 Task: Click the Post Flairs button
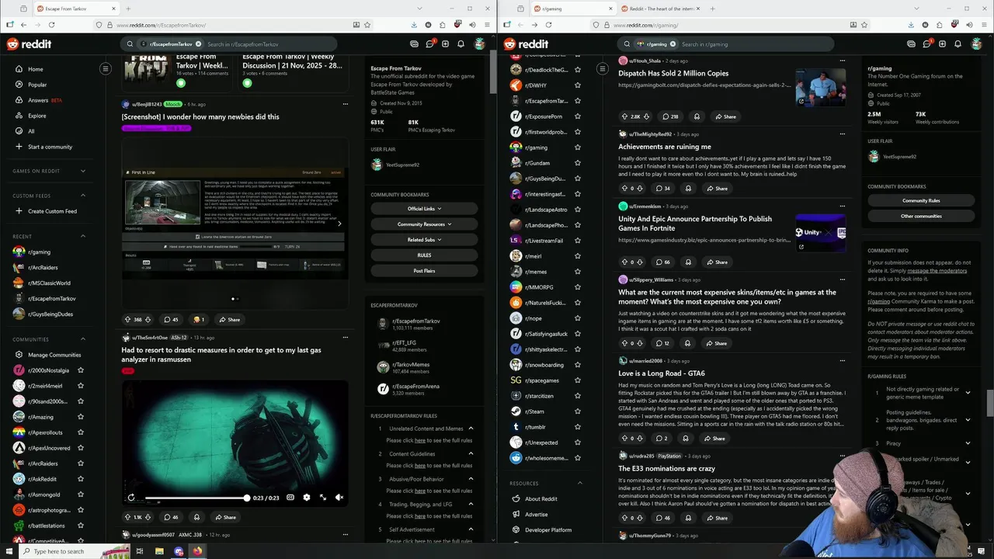pos(424,271)
